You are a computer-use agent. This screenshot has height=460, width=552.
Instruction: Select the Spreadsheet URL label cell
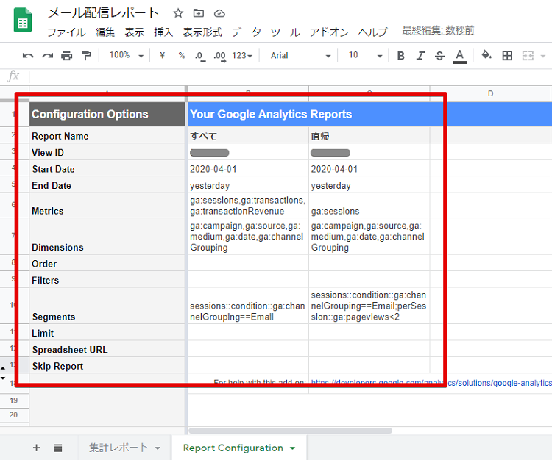(x=107, y=349)
